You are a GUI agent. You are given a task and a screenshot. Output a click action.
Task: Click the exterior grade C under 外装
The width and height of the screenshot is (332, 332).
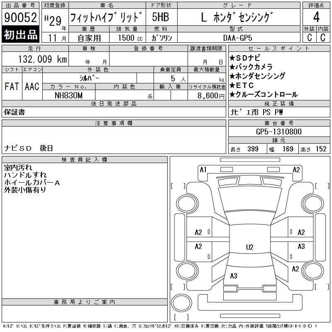point(309,37)
